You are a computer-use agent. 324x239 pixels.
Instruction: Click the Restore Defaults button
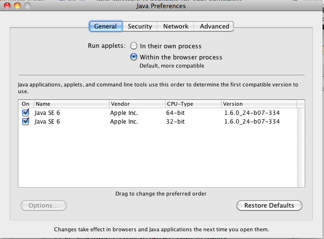pos(269,206)
